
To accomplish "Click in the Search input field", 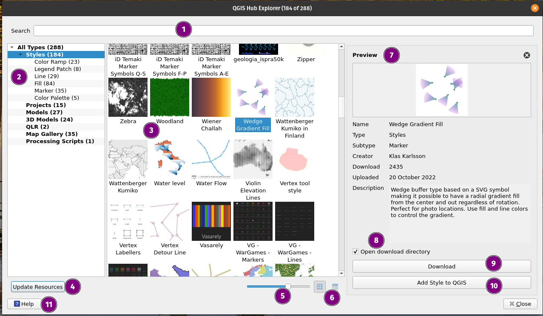I will coord(284,31).
